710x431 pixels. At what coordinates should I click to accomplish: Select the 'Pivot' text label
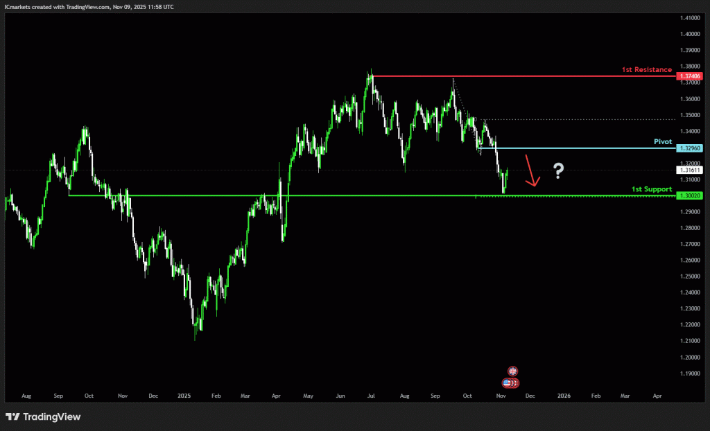coord(663,141)
